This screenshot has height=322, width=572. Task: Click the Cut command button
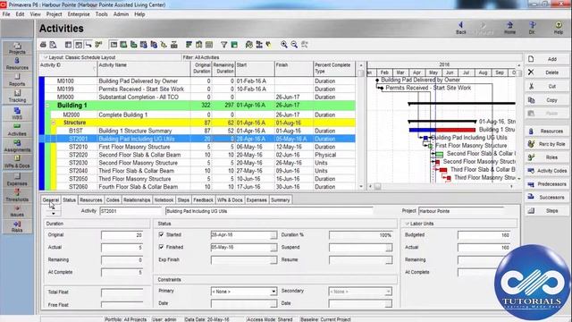(x=547, y=86)
